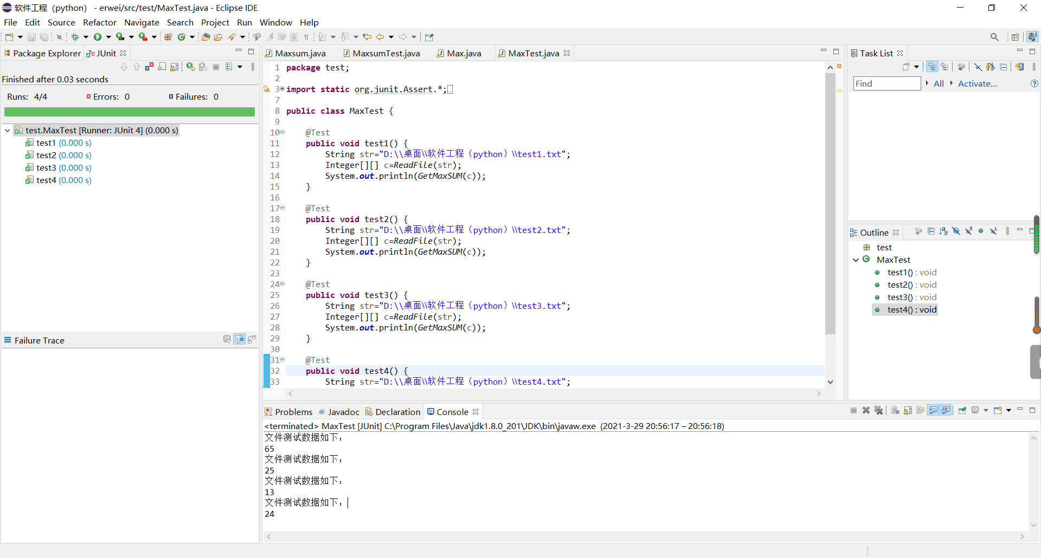
Task: Click Remove Launch X icon in Console
Action: tap(866, 410)
